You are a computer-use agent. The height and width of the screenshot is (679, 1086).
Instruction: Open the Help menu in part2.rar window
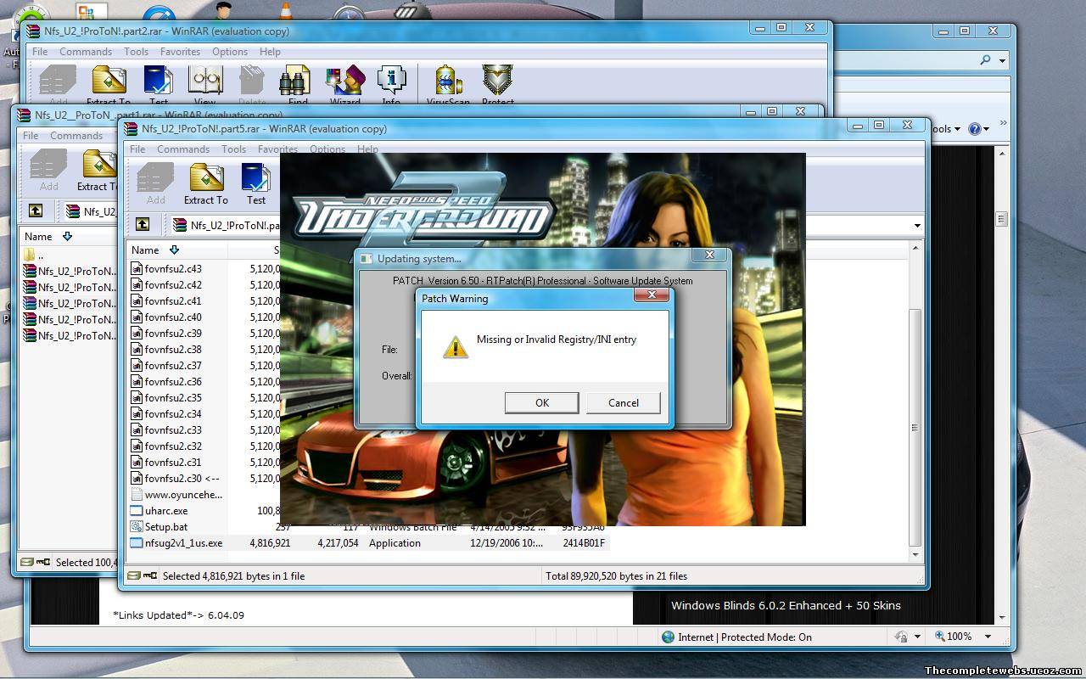[x=270, y=52]
